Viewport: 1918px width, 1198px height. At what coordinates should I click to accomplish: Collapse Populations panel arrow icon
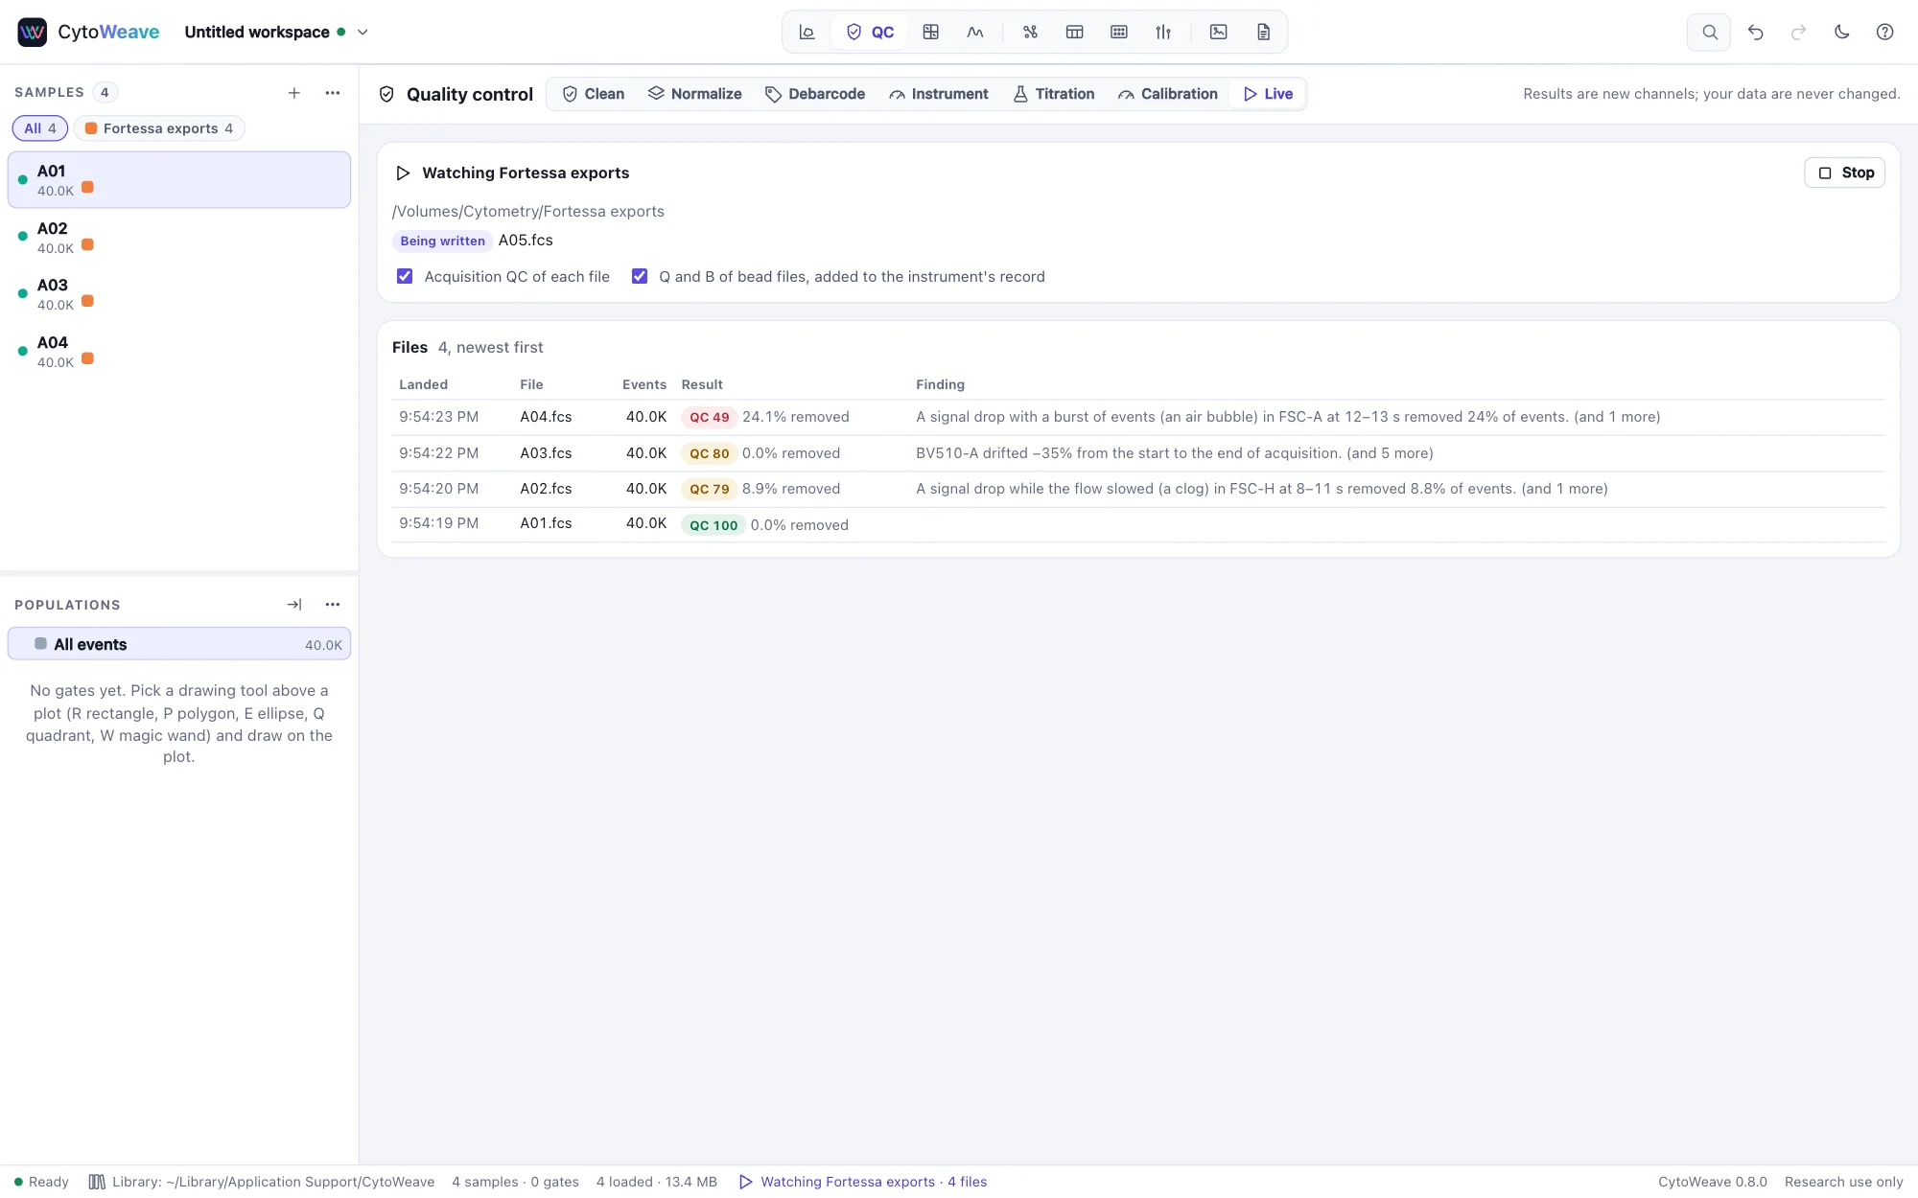[294, 605]
